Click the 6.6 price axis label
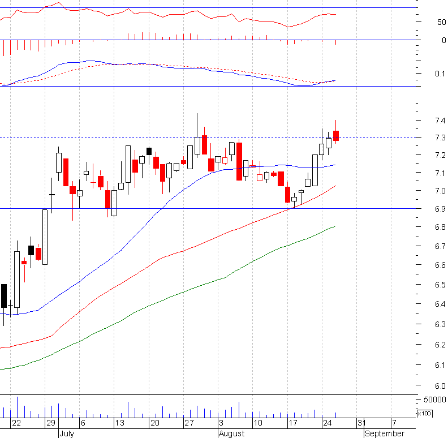 point(440,265)
